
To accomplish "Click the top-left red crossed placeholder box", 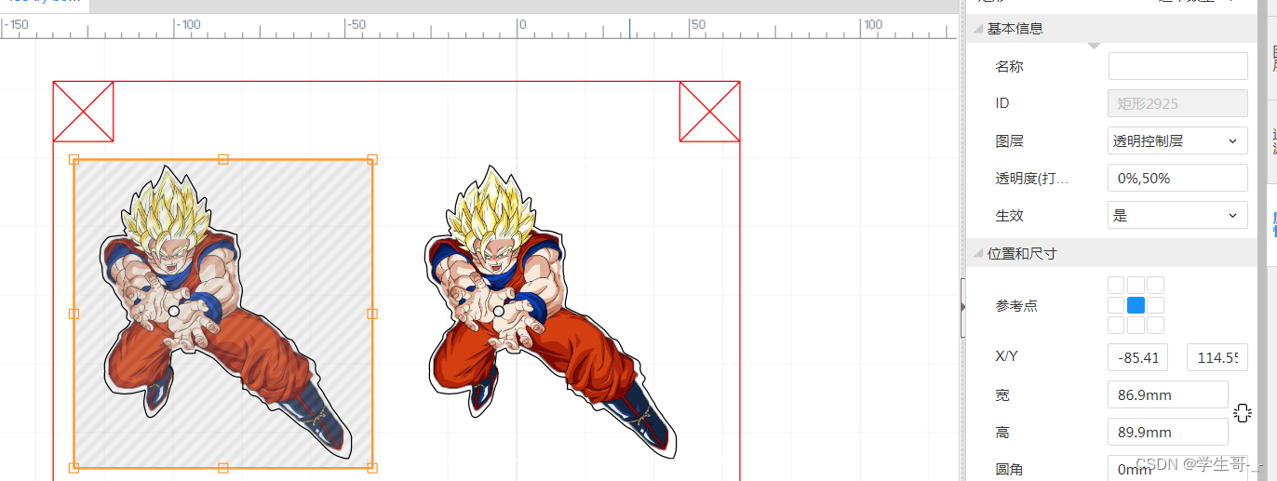I will click(84, 112).
